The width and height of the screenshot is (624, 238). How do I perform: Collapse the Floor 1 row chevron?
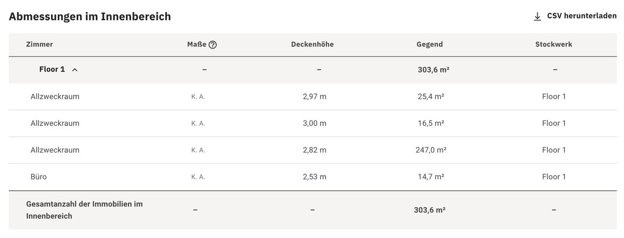pos(75,70)
